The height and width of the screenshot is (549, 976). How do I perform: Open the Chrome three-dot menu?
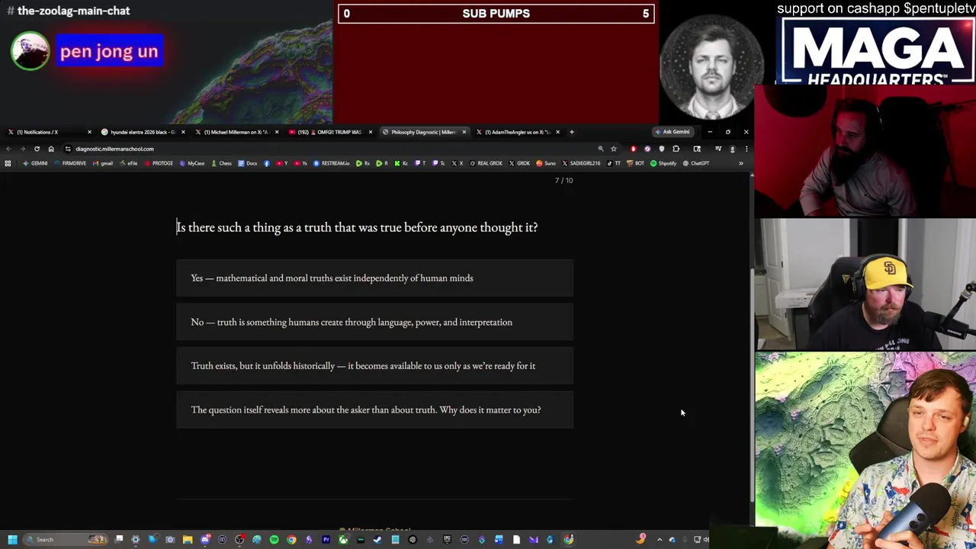(x=746, y=149)
